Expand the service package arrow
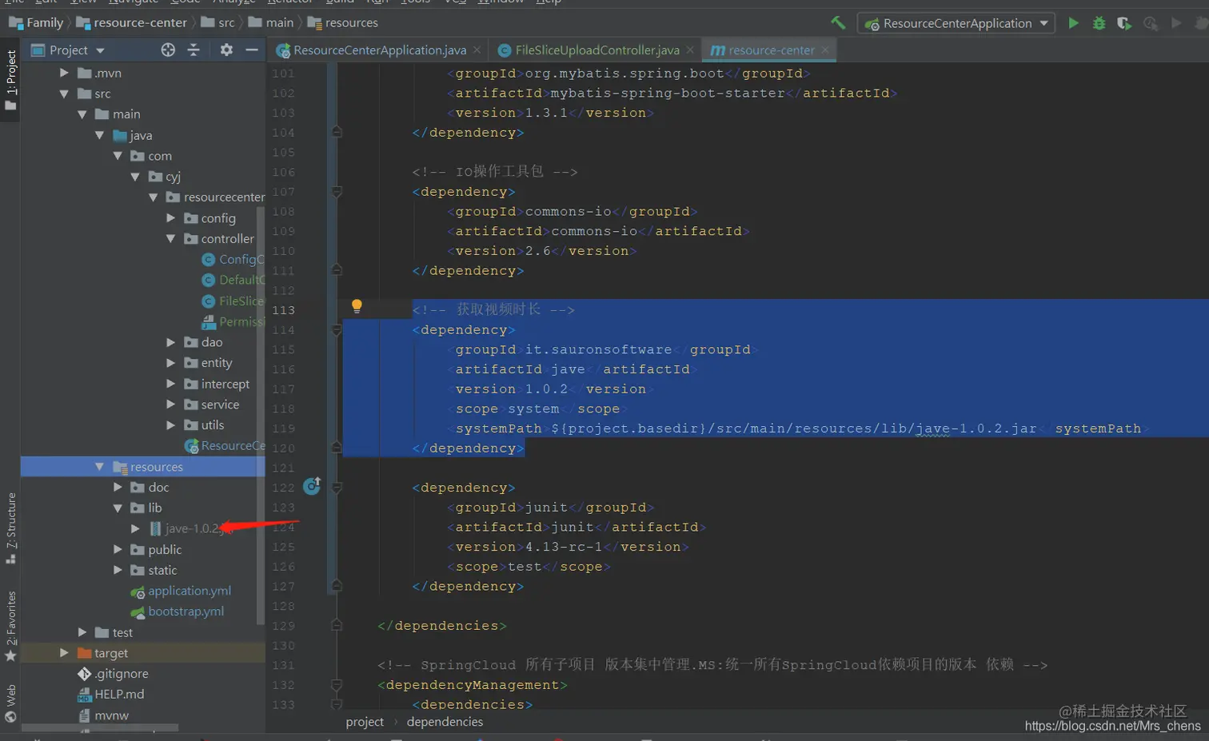Viewport: 1209px width, 741px height. click(x=170, y=404)
